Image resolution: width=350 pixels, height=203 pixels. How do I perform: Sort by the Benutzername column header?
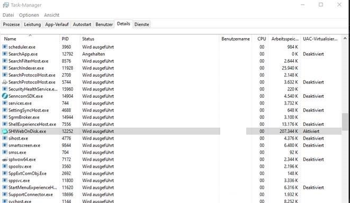(x=236, y=39)
